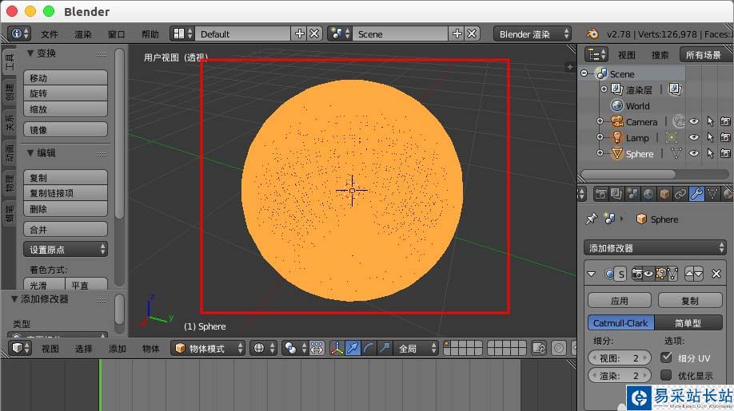The width and height of the screenshot is (734, 411).
Task: Select the Catmull-Clark subdivision type
Action: [x=620, y=322]
